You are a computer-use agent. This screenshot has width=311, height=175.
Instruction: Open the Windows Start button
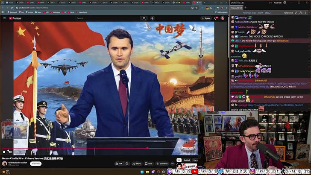pyautogui.click(x=142, y=172)
